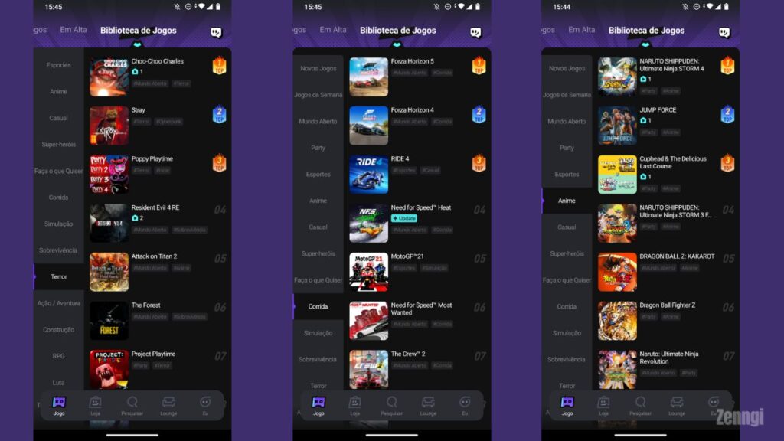
Task: Tap the Jogo controller icon on the NARUTO screen
Action: coord(567,403)
